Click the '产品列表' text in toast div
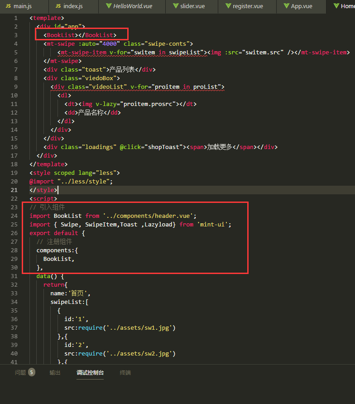Viewport: 355px width, 404px height. (x=122, y=70)
